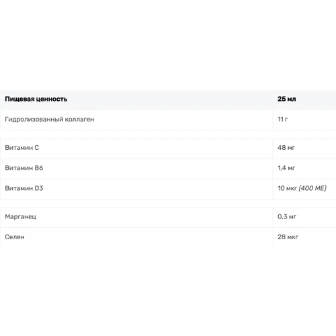This screenshot has height=336, width=336.
Task: Click the '1,4 мг' value
Action: (286, 168)
